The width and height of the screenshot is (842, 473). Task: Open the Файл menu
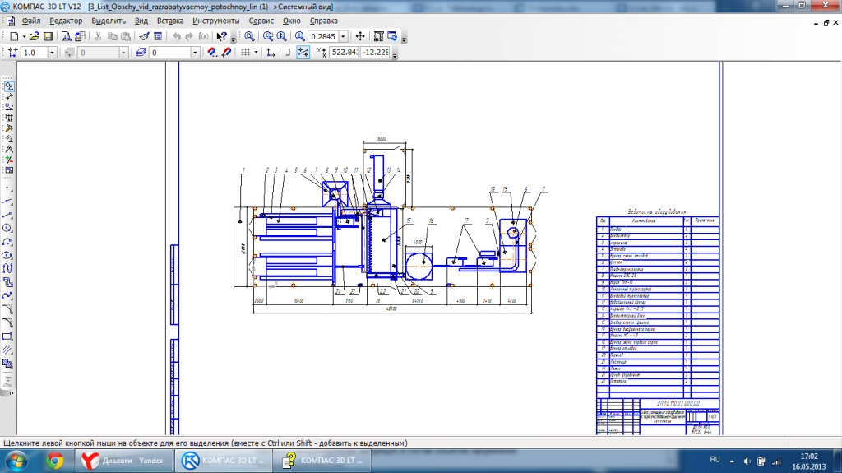click(x=31, y=21)
